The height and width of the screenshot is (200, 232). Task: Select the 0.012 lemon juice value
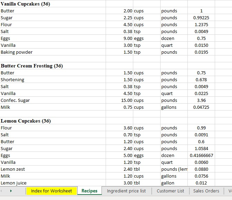201,183
